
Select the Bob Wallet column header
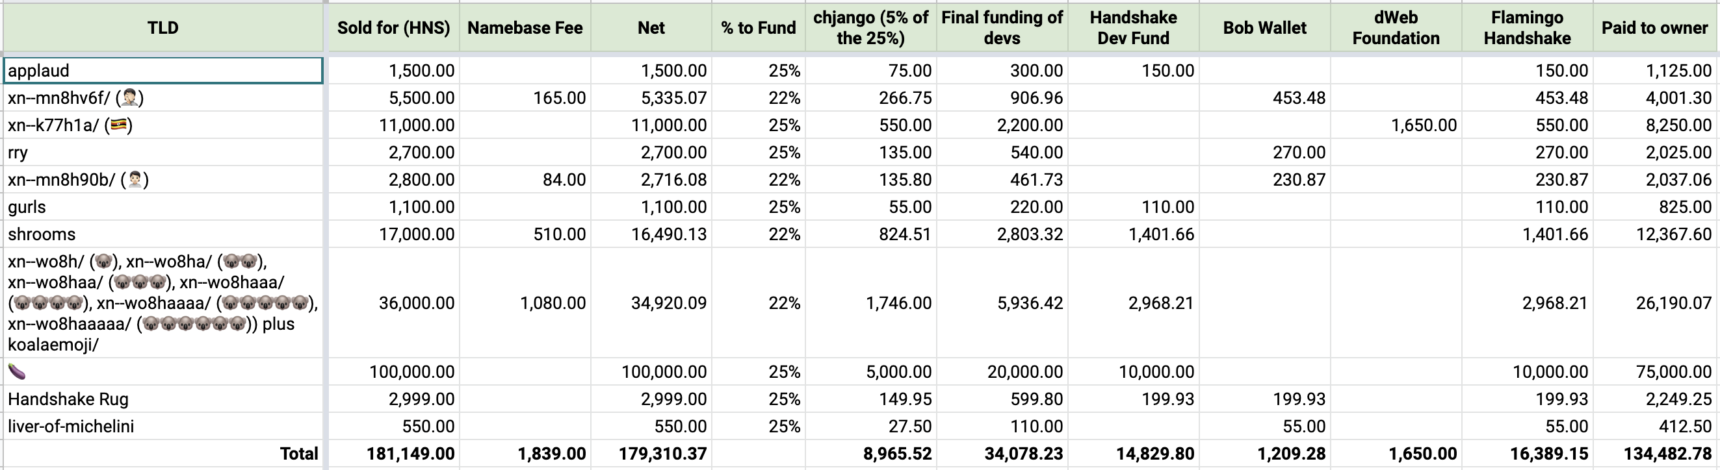tap(1264, 28)
